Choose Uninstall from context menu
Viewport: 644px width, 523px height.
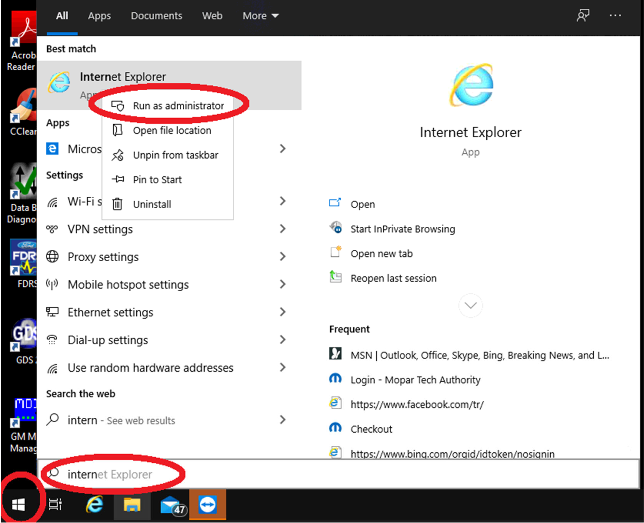click(x=168, y=204)
